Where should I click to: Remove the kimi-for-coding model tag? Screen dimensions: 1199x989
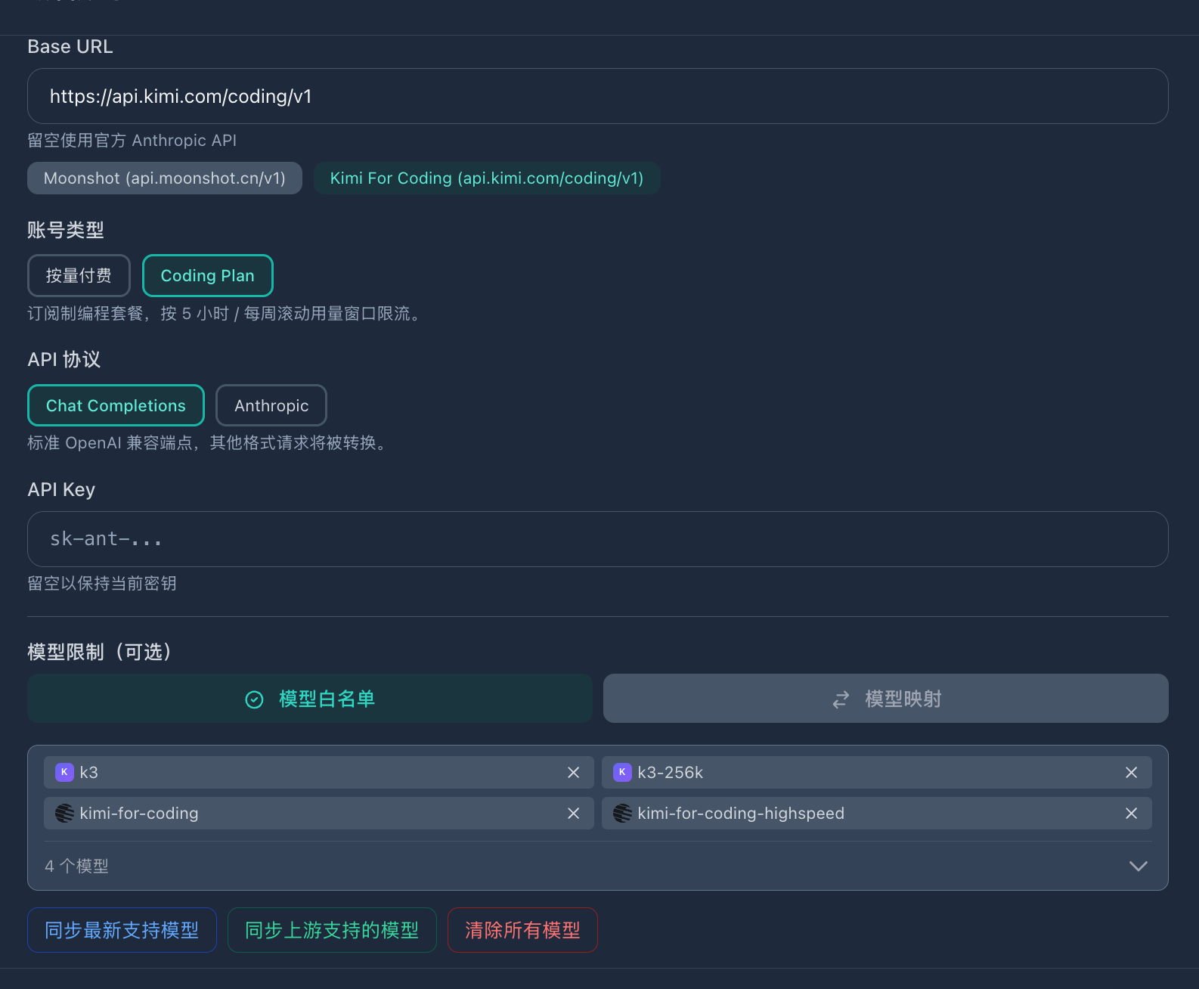(x=573, y=814)
